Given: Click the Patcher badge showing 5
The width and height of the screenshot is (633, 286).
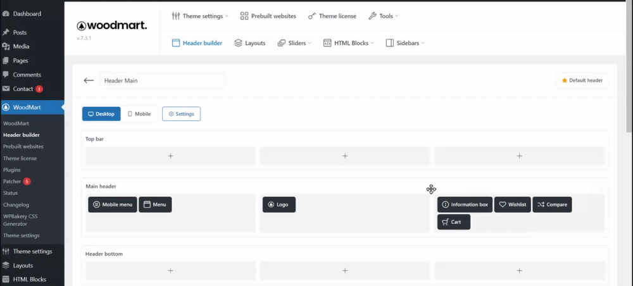Looking at the screenshot, I should point(27,182).
